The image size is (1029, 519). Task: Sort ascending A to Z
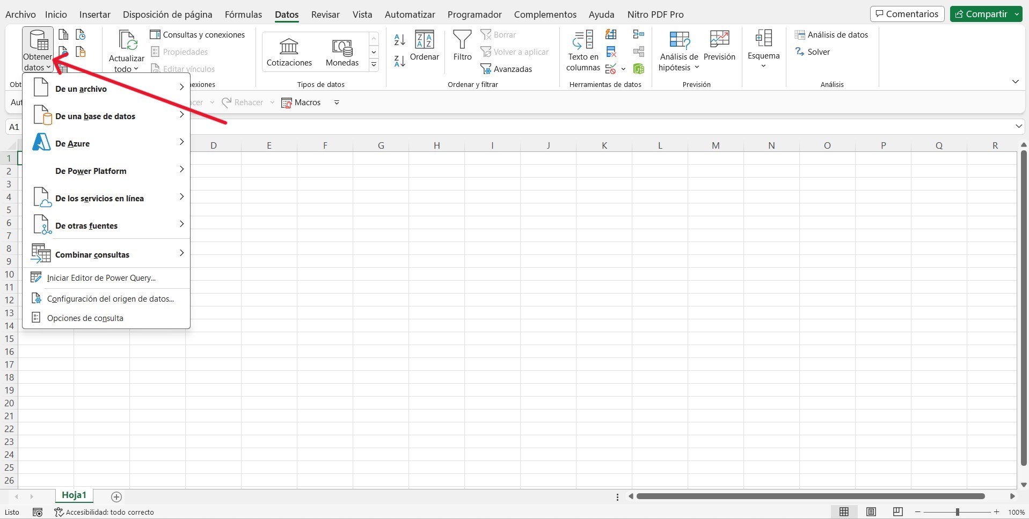coord(400,39)
